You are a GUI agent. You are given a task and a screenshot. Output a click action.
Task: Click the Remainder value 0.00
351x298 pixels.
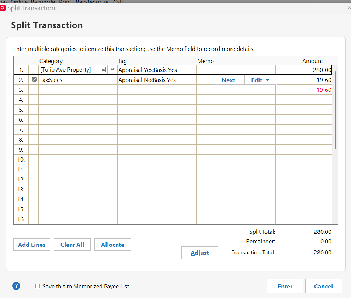326,241
